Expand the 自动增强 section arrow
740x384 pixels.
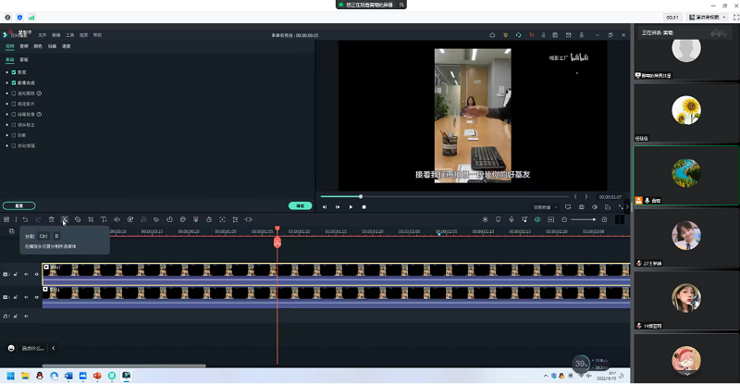click(x=6, y=145)
